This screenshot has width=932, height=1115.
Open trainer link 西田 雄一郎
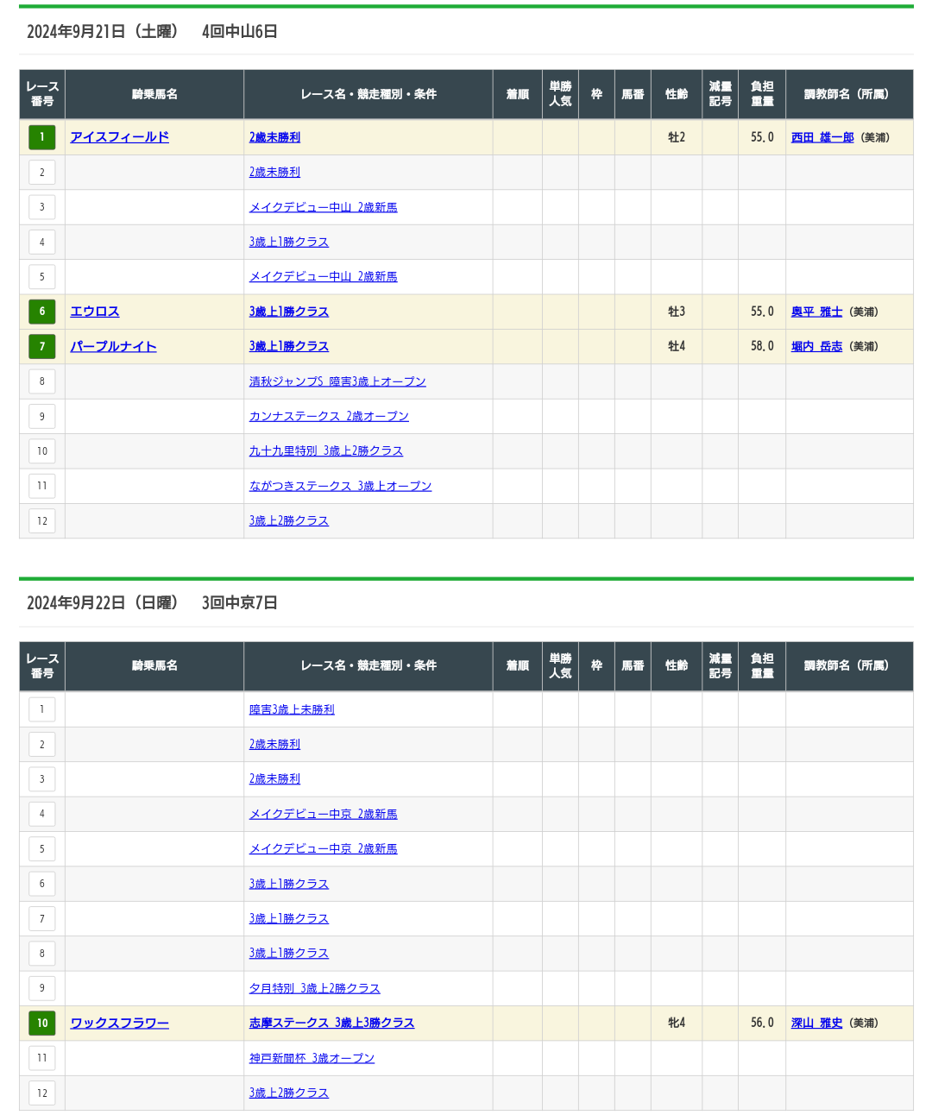click(x=822, y=137)
